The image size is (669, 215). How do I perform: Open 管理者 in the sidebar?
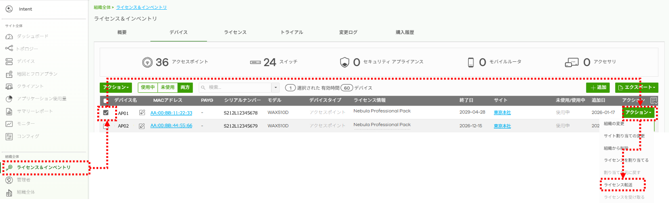coord(24,180)
